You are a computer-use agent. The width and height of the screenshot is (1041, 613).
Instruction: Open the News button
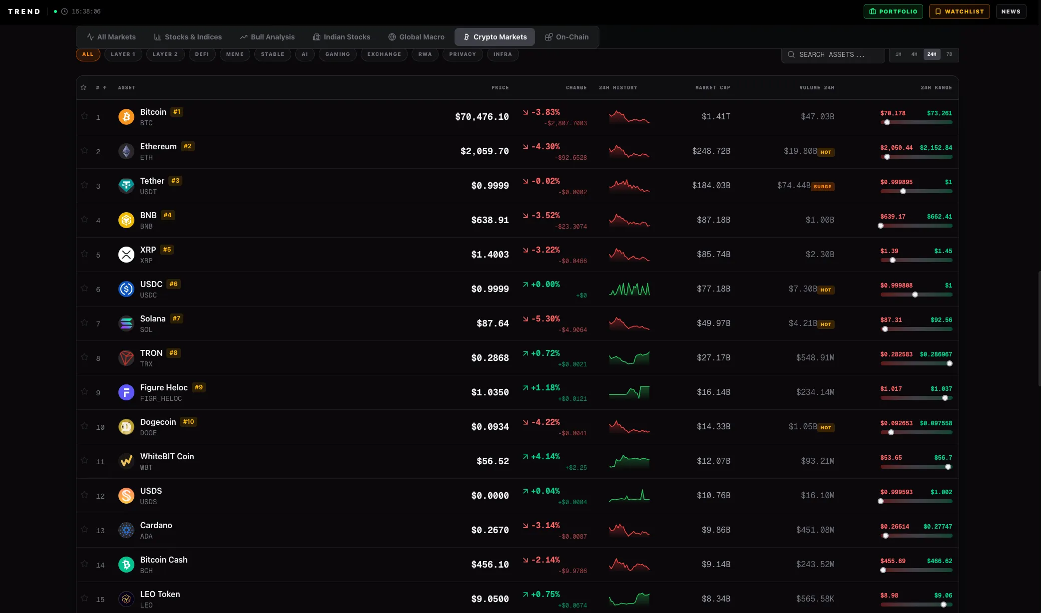[x=1011, y=11]
